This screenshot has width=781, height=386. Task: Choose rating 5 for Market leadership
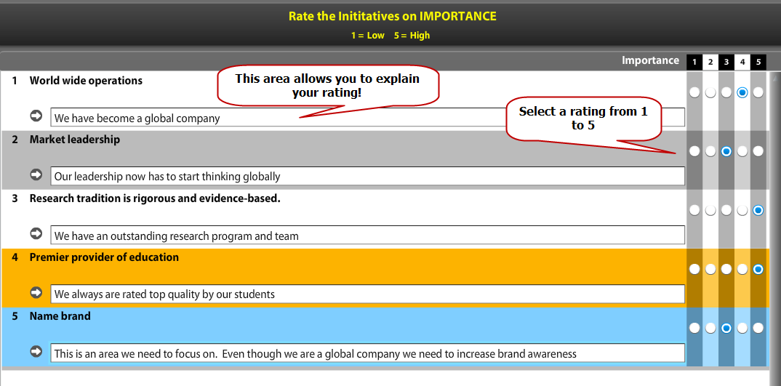point(758,151)
